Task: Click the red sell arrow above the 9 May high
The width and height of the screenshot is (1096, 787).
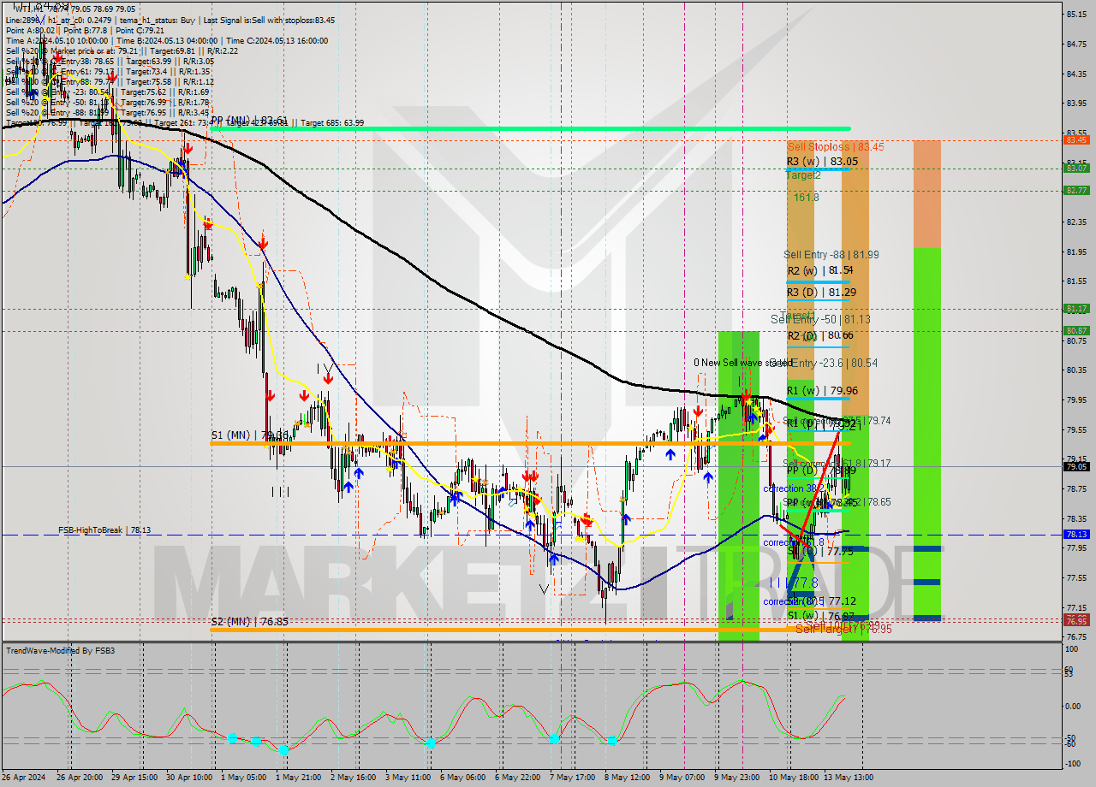Action: pos(747,395)
